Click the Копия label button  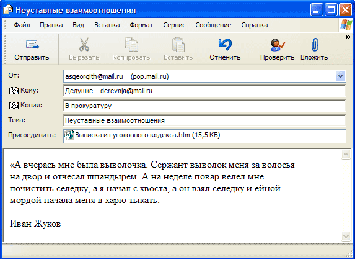(x=31, y=106)
